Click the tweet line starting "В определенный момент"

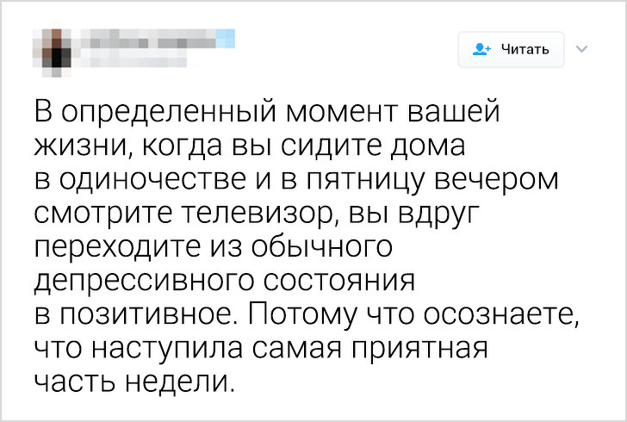[x=266, y=114]
